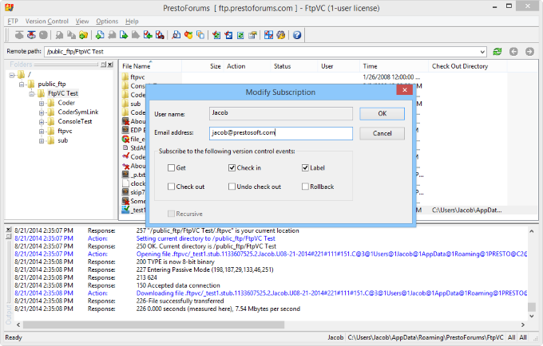Click the green refresh page toolbar icon

[240, 35]
